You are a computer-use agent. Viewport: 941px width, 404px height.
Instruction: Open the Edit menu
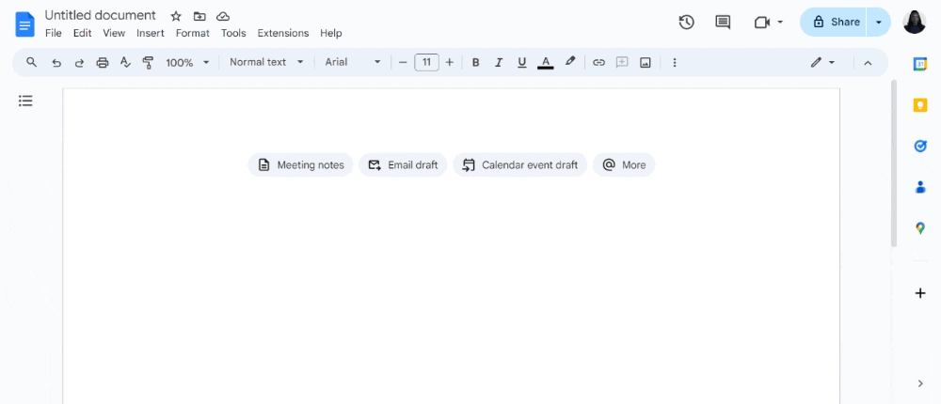[x=82, y=33]
